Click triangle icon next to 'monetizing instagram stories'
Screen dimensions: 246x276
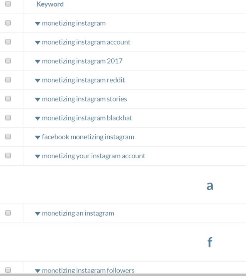[x=37, y=99]
